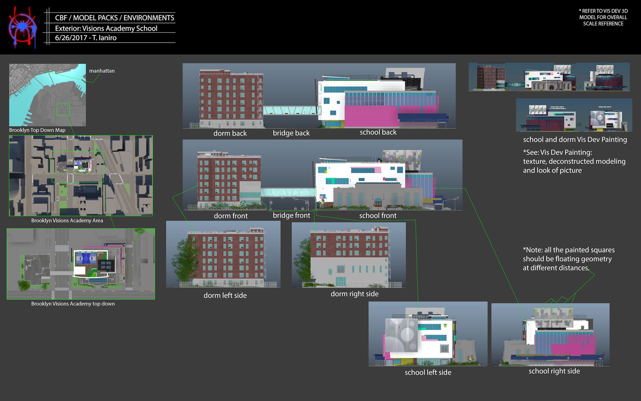Click the dorm right side elevation view
Screen dimensions: 641x401
tap(349, 255)
